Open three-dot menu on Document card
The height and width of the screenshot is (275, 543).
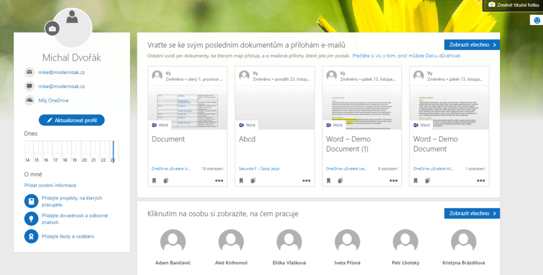[219, 181]
